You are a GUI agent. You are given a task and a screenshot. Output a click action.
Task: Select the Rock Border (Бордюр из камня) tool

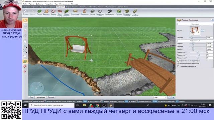pos(100,13)
